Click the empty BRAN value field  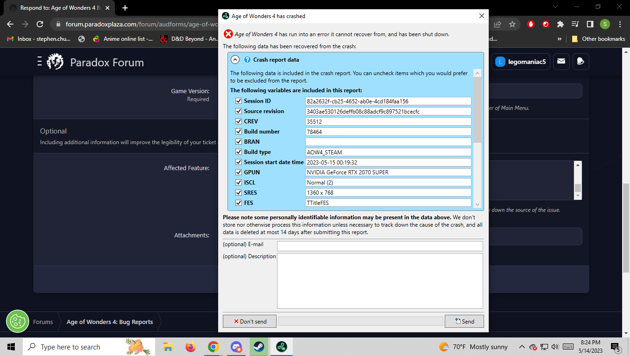coord(388,142)
